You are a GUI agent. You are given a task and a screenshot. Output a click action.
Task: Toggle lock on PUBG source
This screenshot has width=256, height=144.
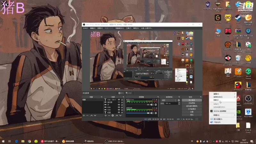[x=122, y=107]
